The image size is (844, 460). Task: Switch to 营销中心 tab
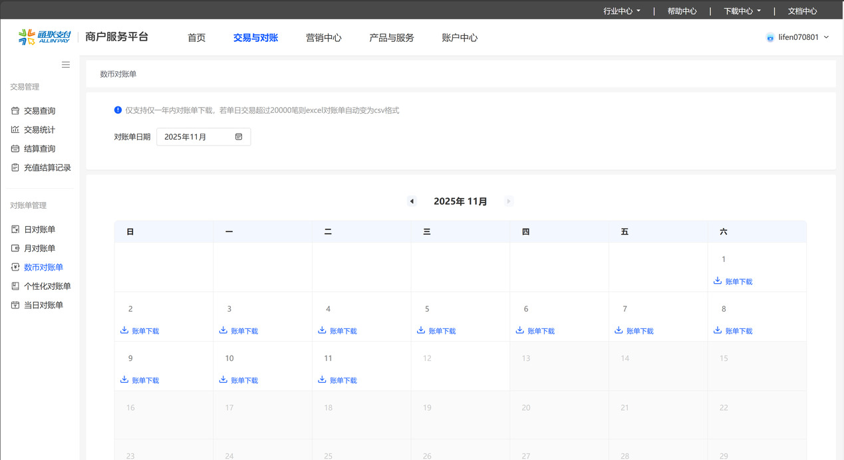coord(323,38)
